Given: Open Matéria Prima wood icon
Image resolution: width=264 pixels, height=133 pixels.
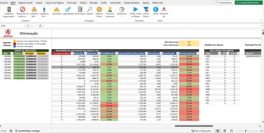Looking at the screenshot, I should (99, 9).
